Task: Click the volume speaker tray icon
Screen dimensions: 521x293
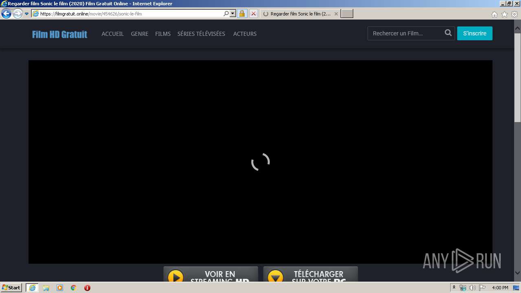Action: pyautogui.click(x=472, y=288)
